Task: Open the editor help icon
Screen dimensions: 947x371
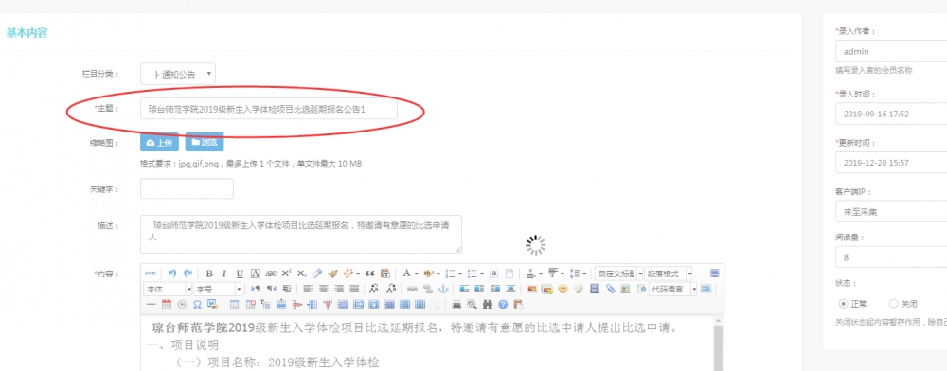Action: click(503, 304)
